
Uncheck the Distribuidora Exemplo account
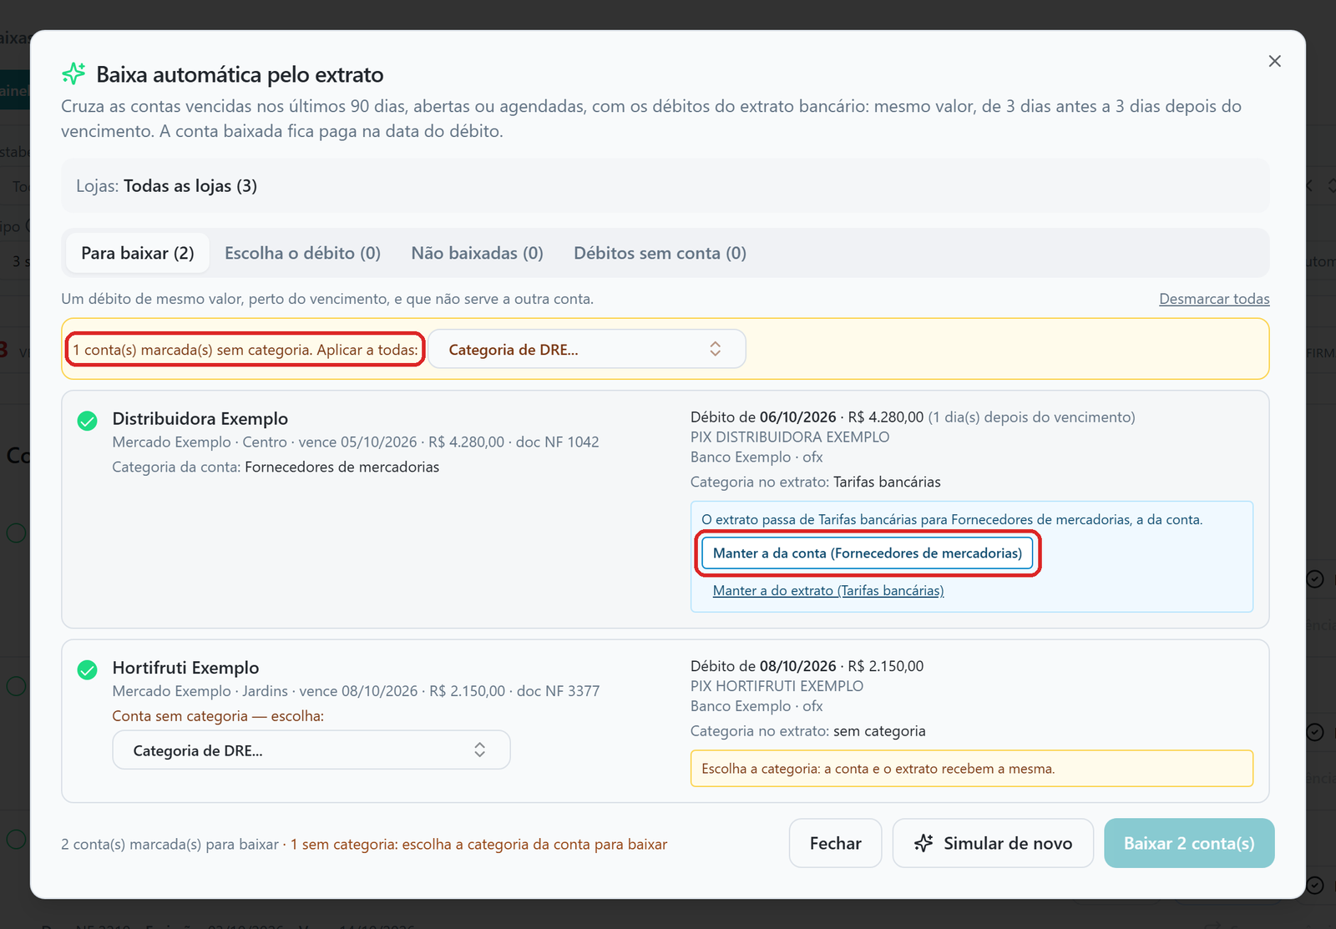[x=87, y=421]
